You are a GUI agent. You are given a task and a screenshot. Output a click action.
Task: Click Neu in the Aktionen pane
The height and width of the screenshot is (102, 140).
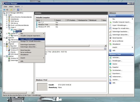(121, 19)
